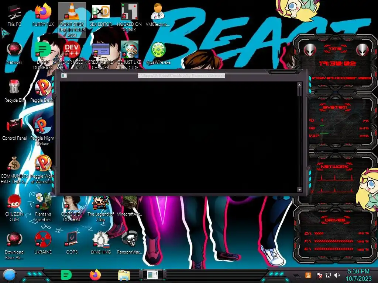Select the VLC cone desktop shortcut
The image size is (378, 283).
point(72,20)
